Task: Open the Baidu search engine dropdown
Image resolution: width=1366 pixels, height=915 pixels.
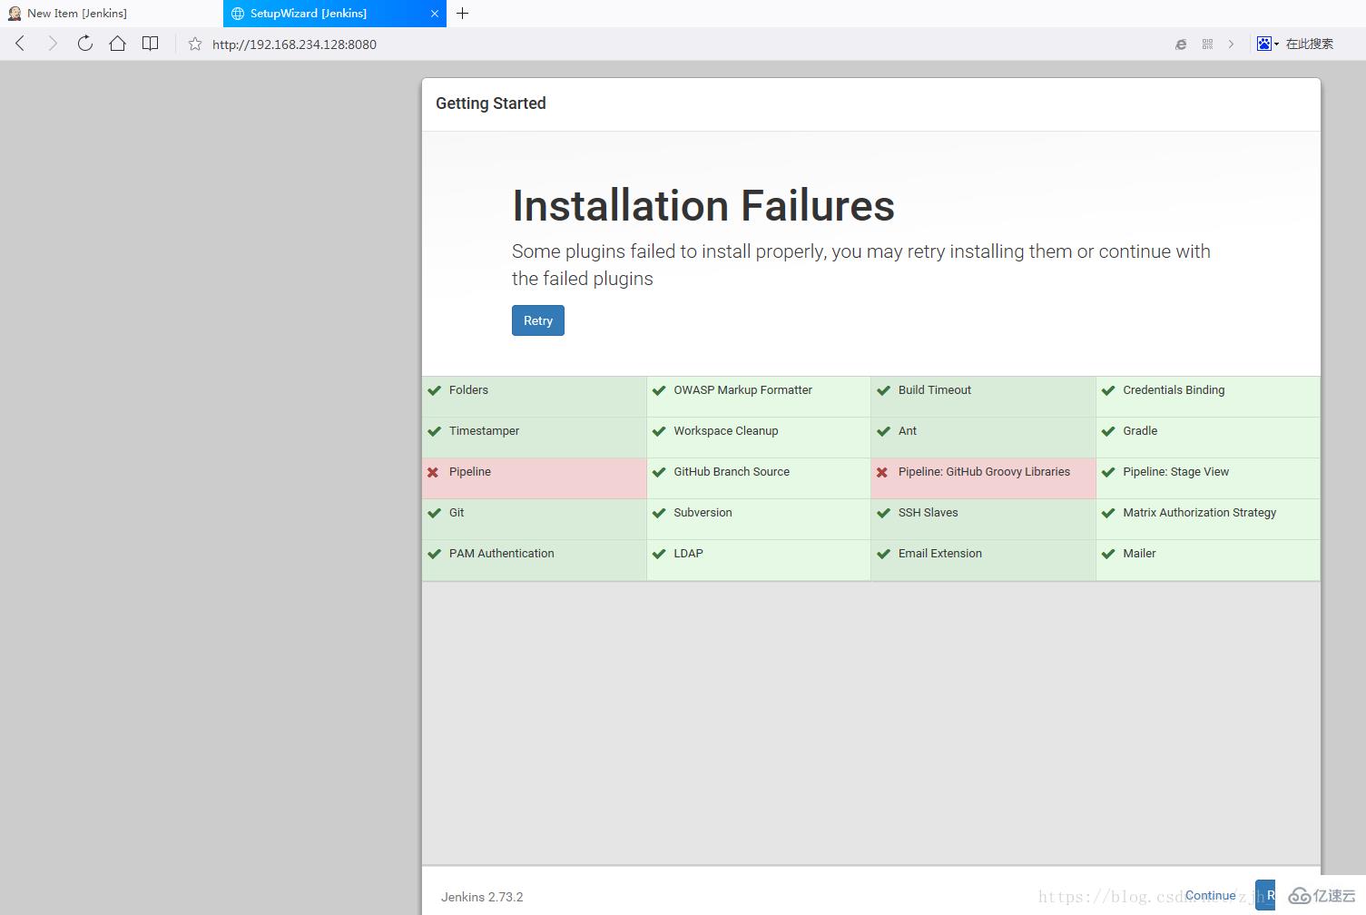Action: pyautogui.click(x=1268, y=44)
